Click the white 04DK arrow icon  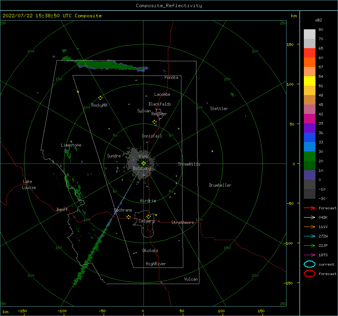tap(309, 218)
